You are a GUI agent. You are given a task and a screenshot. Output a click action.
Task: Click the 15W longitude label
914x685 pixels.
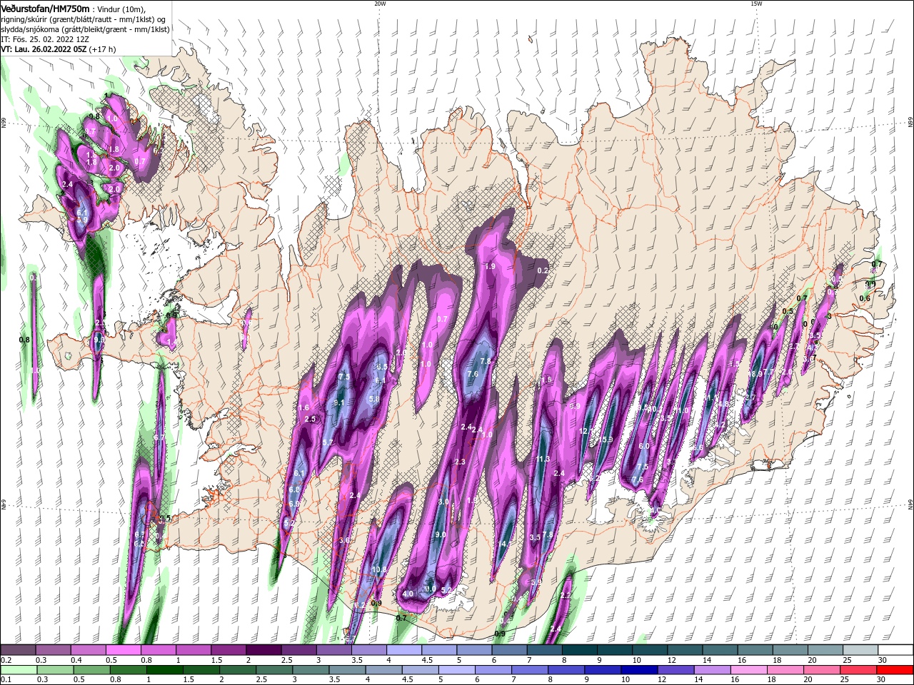coord(756,4)
